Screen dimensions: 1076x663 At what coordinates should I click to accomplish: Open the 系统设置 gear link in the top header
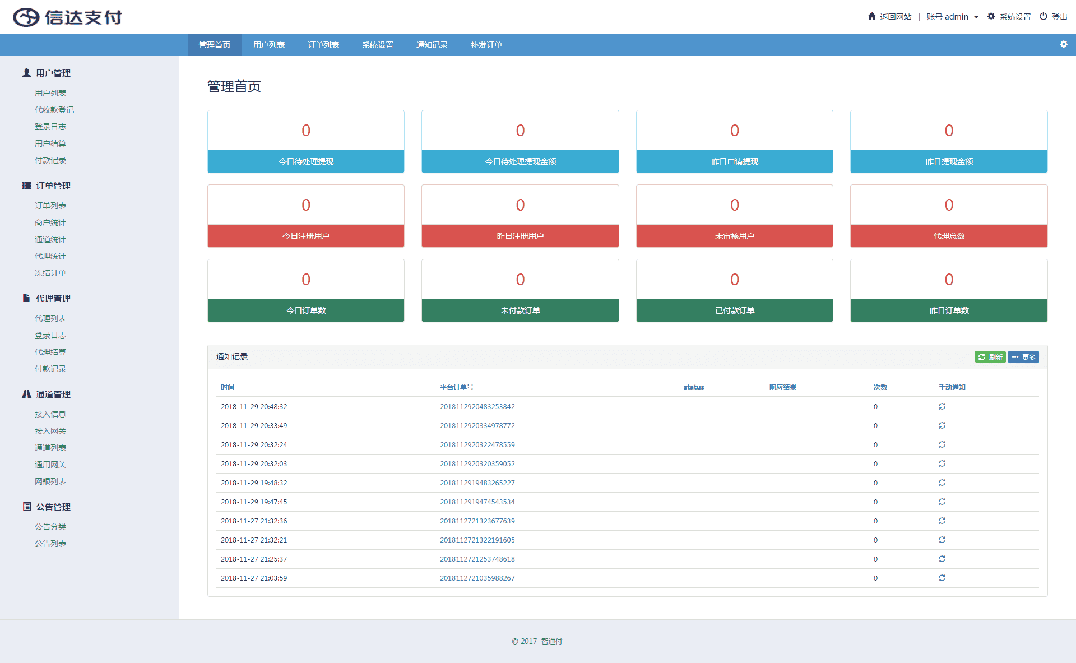point(1009,17)
